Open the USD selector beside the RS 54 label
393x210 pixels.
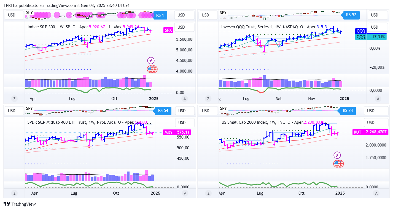182,110
